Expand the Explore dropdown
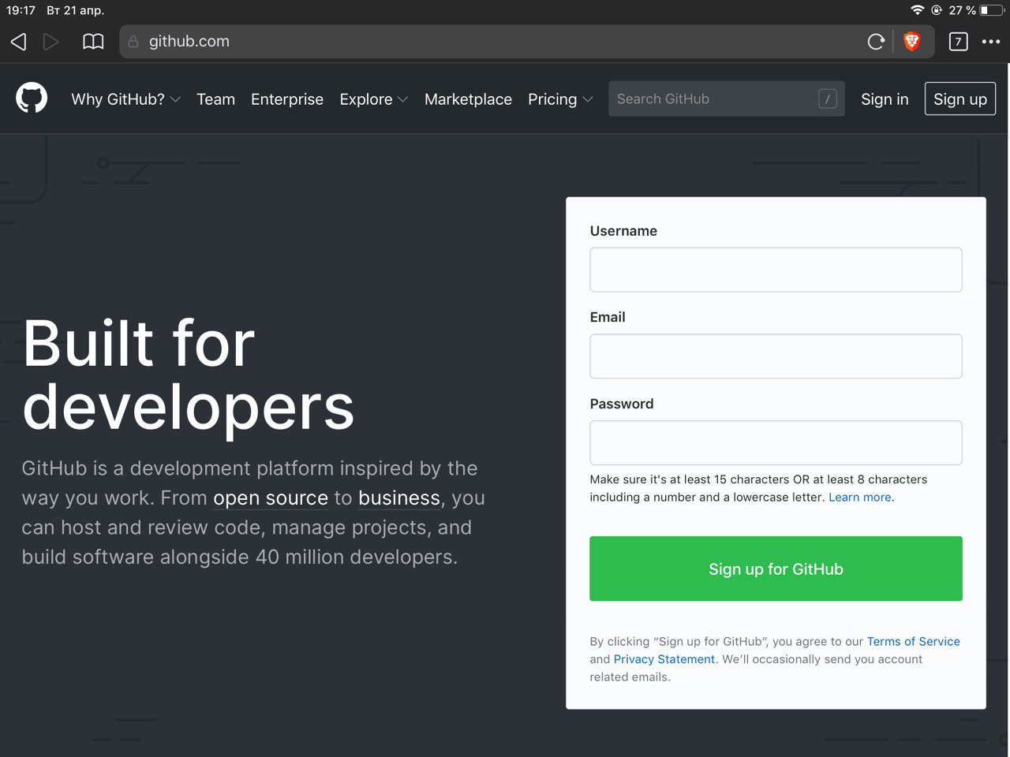 point(373,99)
